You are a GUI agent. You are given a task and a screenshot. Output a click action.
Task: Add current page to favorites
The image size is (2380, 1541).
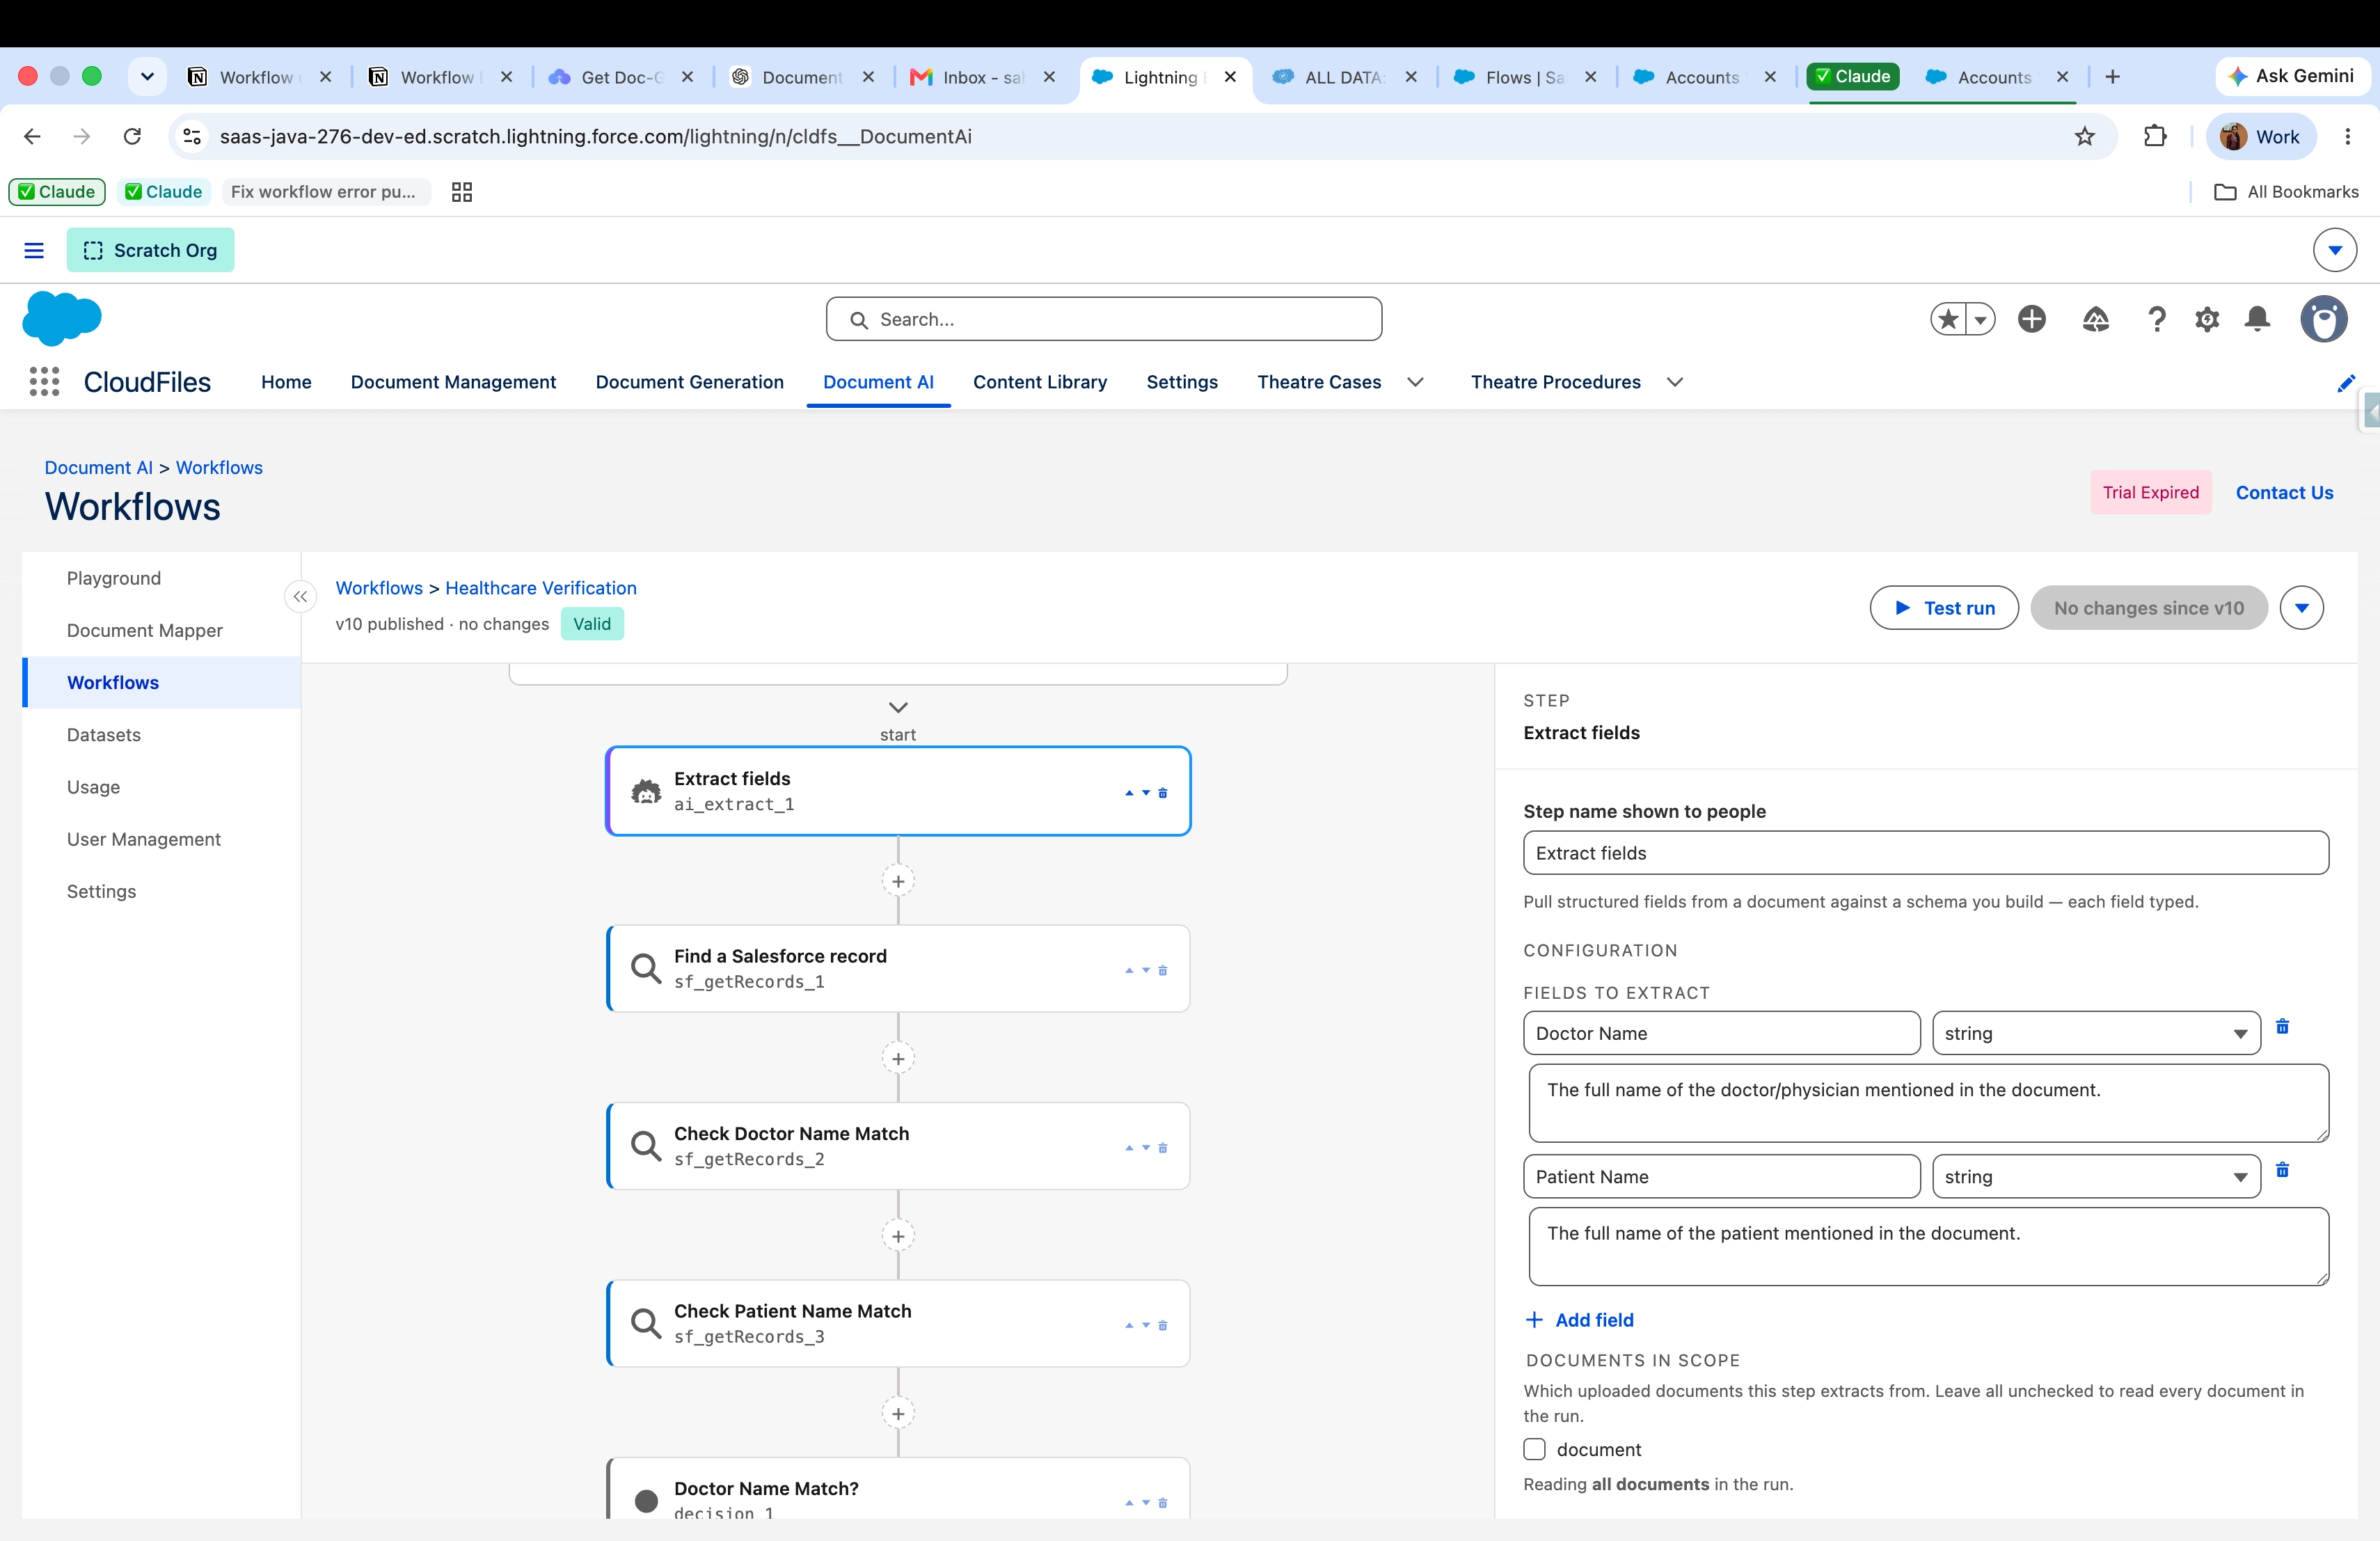click(x=1948, y=319)
